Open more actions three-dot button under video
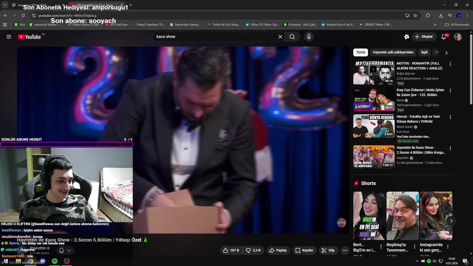 (345, 250)
